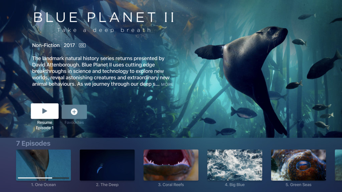The width and height of the screenshot is (342, 192).
Task: Click the Blue Planet II title
Action: coord(104,17)
